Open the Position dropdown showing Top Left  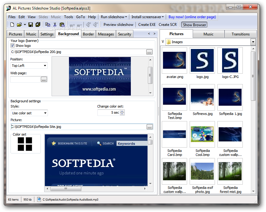pos(29,66)
